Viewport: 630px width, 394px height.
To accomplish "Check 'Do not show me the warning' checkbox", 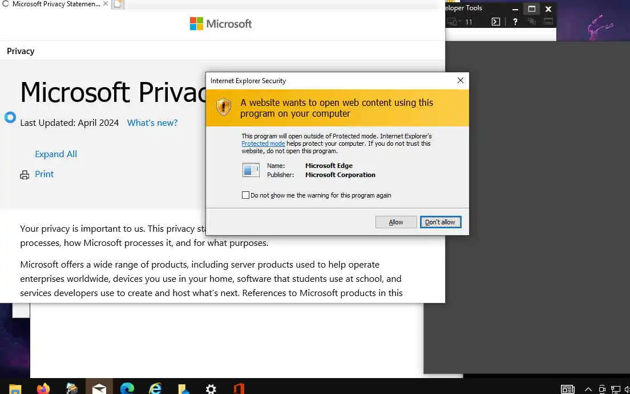I will [245, 195].
